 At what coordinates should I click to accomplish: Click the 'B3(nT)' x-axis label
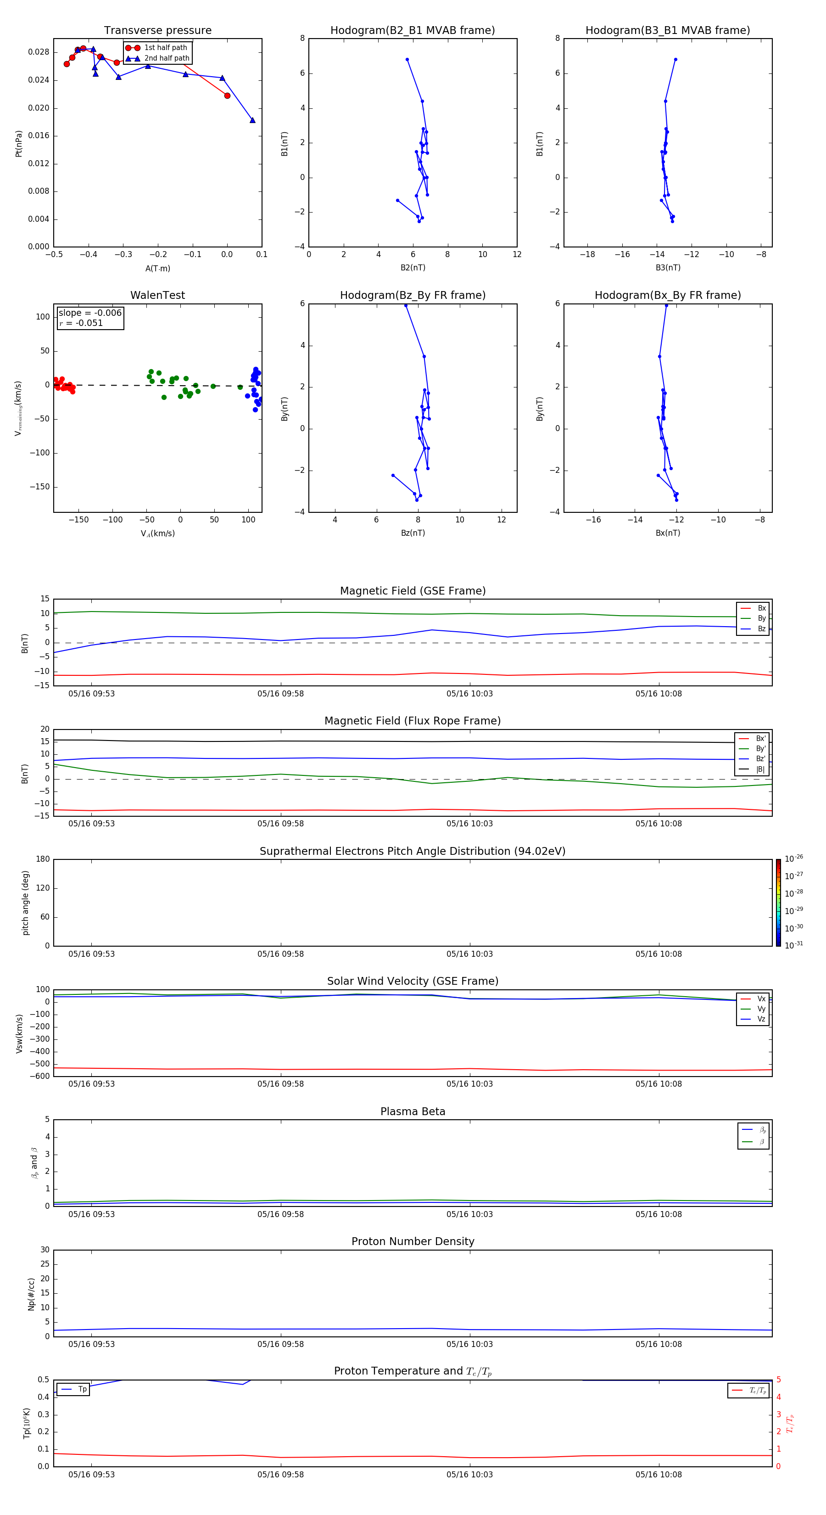coord(668,268)
